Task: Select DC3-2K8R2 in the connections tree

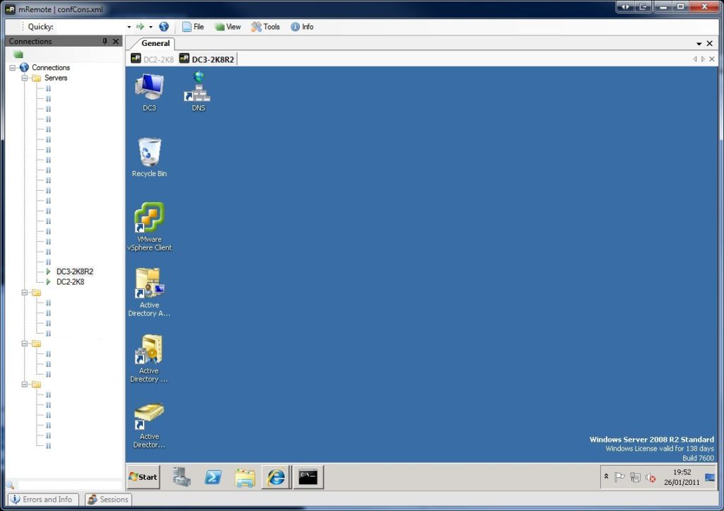Action: coord(74,271)
